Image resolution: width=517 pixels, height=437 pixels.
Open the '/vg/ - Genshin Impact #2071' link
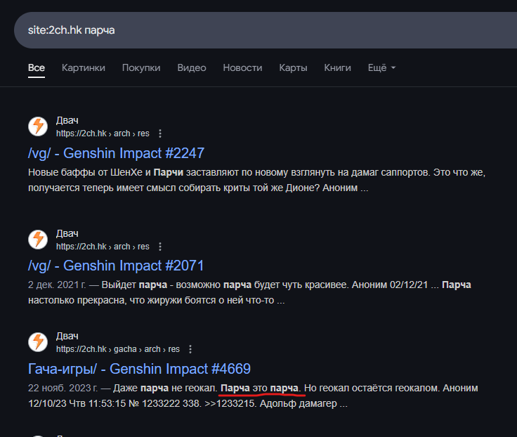point(116,266)
